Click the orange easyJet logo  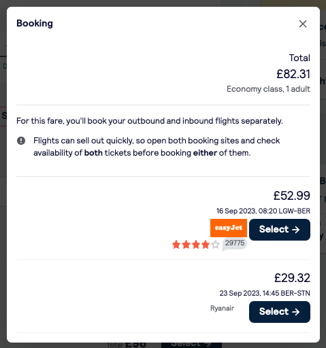click(229, 228)
